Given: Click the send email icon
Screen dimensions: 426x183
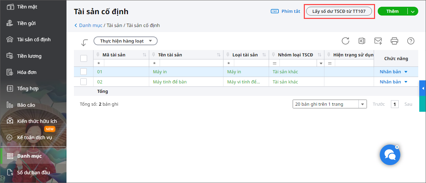Looking at the screenshot, I should (378, 41).
